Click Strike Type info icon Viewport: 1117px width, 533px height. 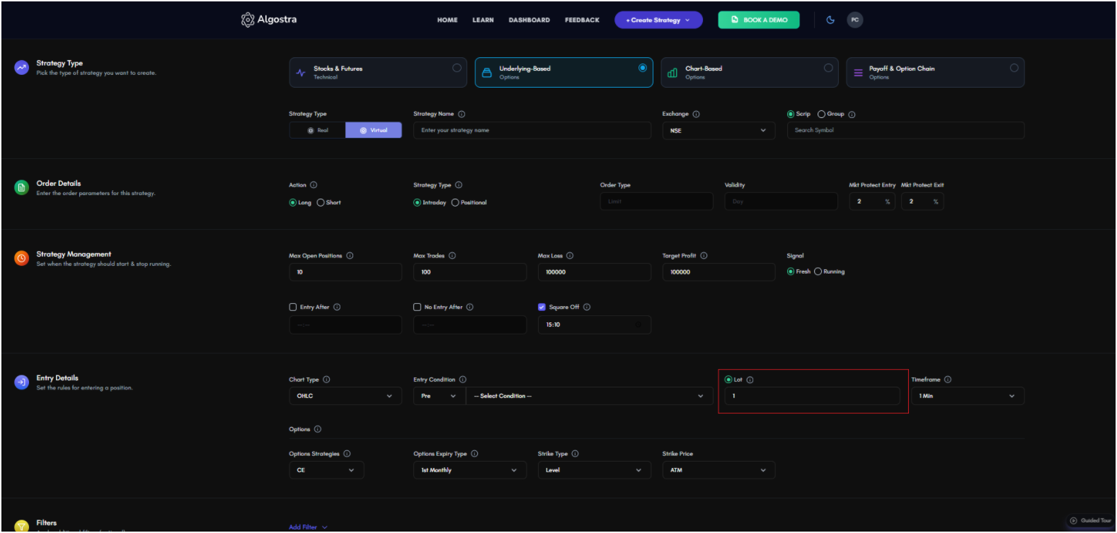pyautogui.click(x=575, y=454)
